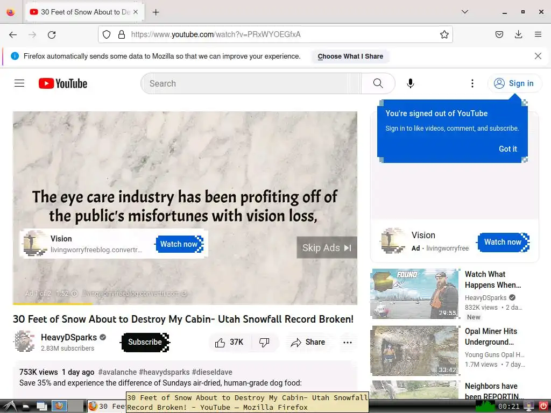Dislike the video with thumbs down
551x413 pixels.
264,343
